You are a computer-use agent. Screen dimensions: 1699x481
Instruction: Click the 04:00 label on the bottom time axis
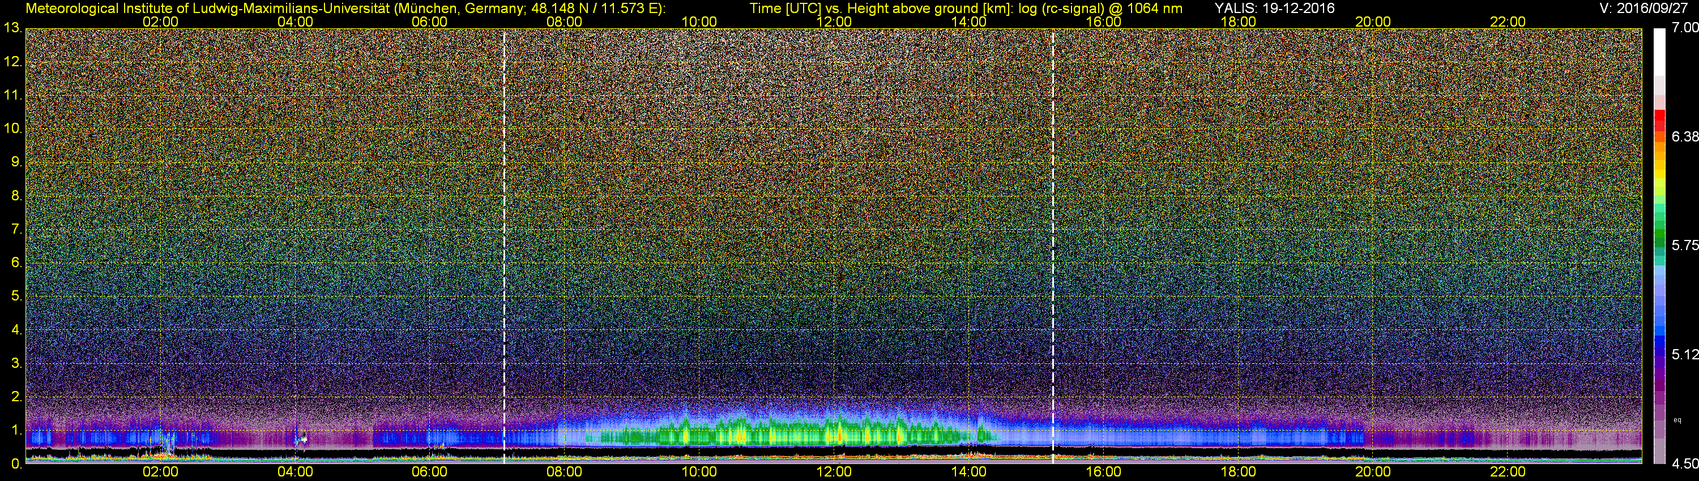coord(295,472)
